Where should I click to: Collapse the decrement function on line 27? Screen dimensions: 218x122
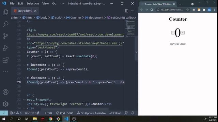(x=24, y=78)
